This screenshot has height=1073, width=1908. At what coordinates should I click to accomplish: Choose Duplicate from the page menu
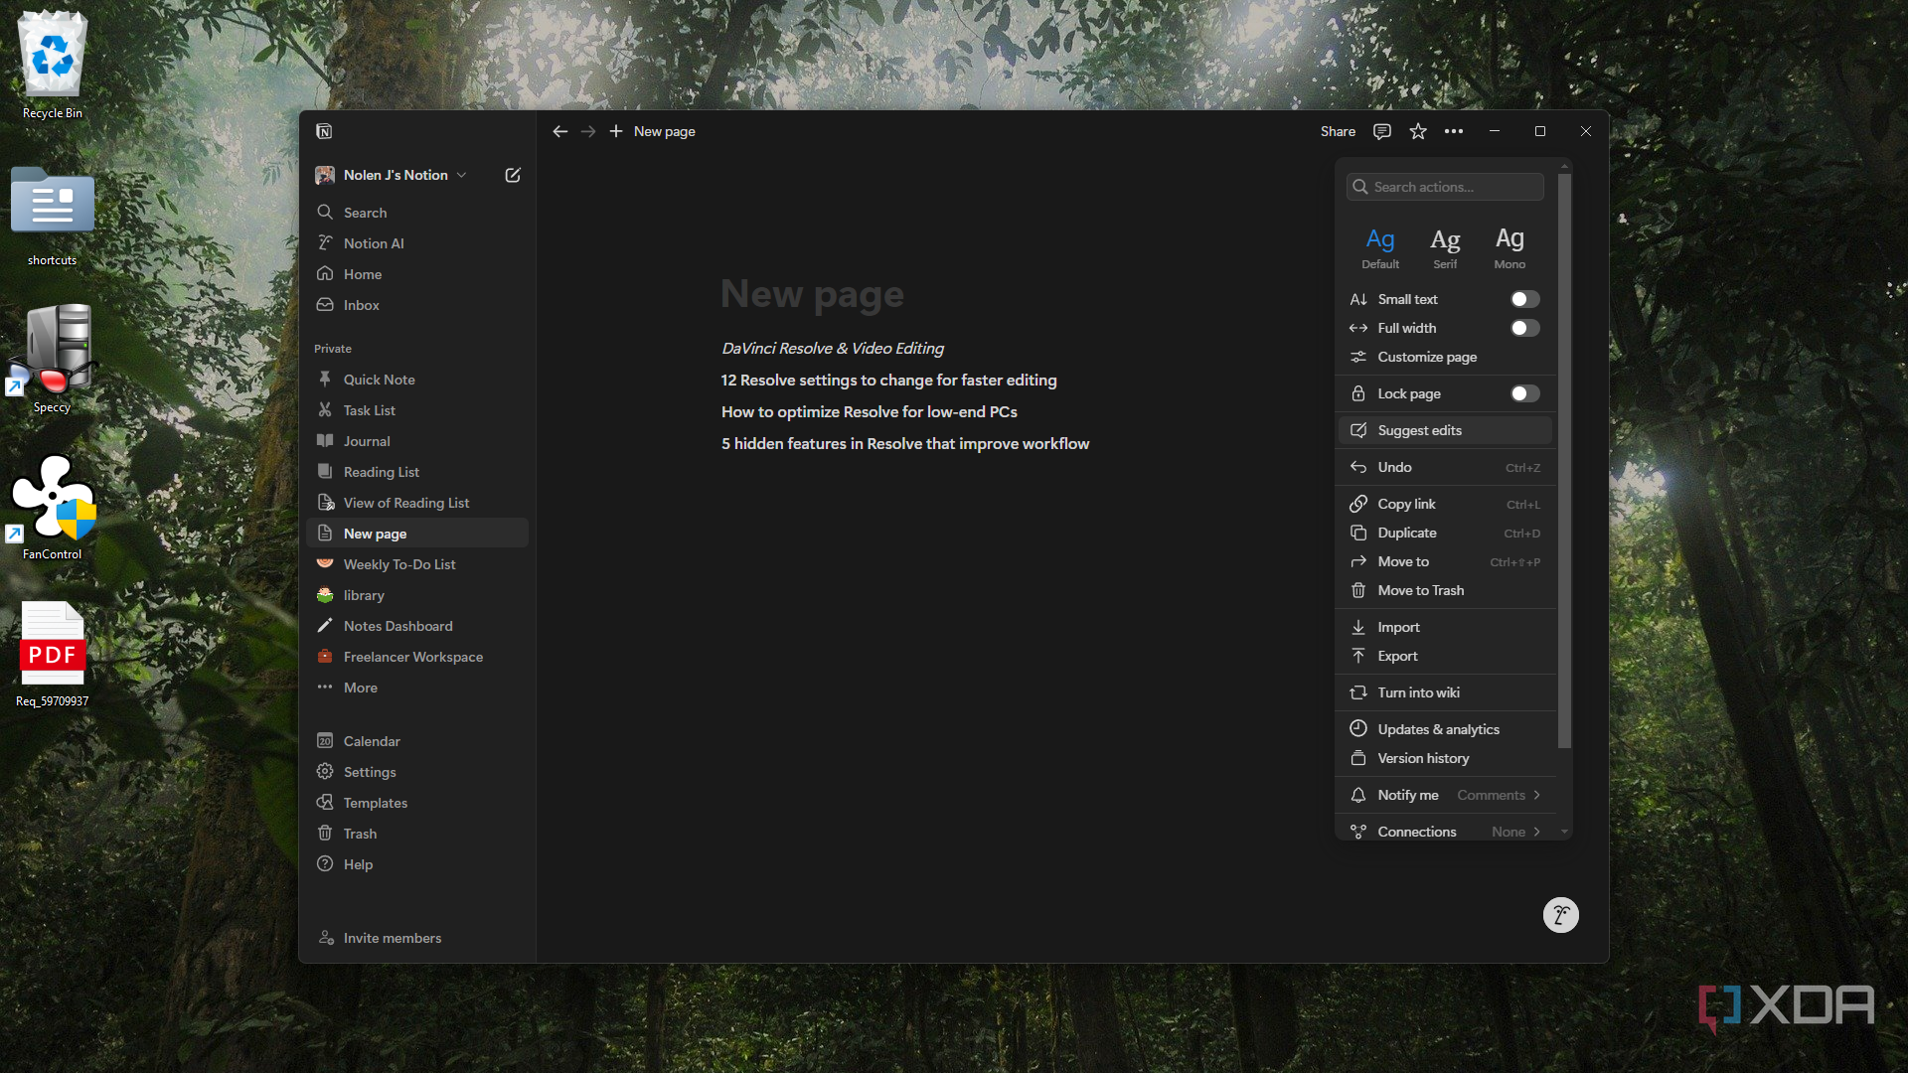(x=1445, y=533)
